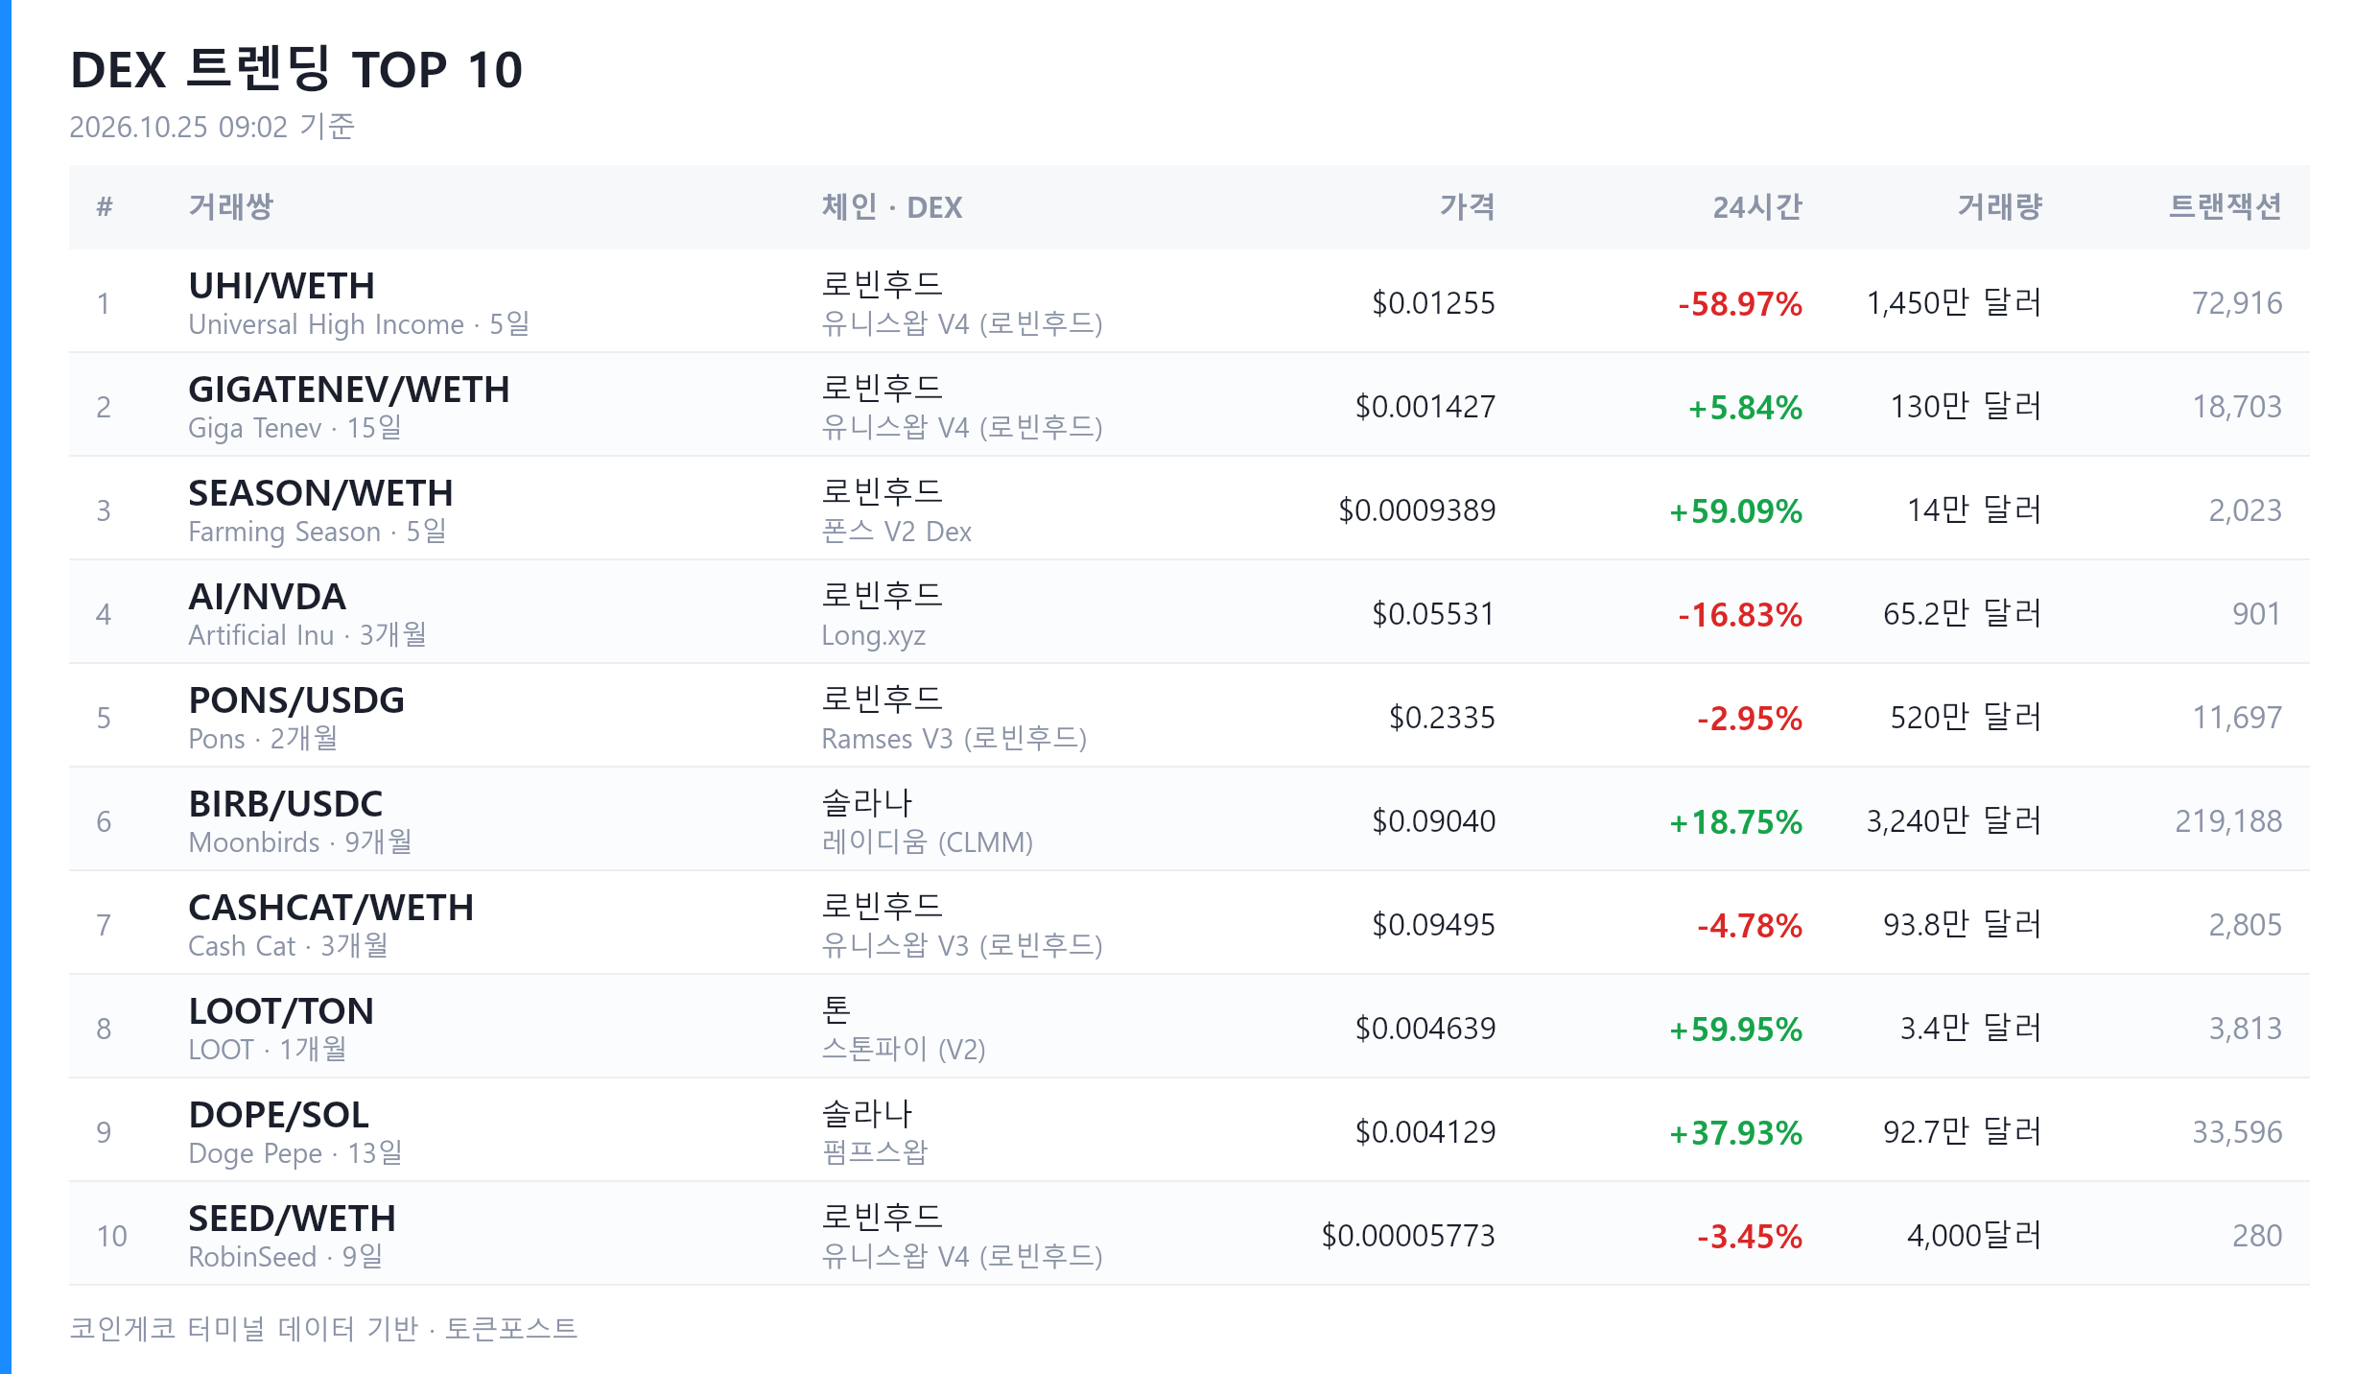Click the Ramses V3 (로빈후드) label
The width and height of the screenshot is (2379, 1374).
(x=954, y=739)
